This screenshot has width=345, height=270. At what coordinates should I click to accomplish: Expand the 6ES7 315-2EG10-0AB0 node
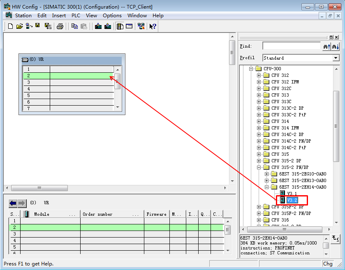tap(267, 174)
